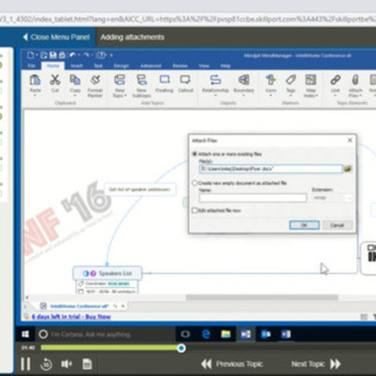376x376 pixels.
Task: Click the Task View taskbar icon
Action: (185, 334)
